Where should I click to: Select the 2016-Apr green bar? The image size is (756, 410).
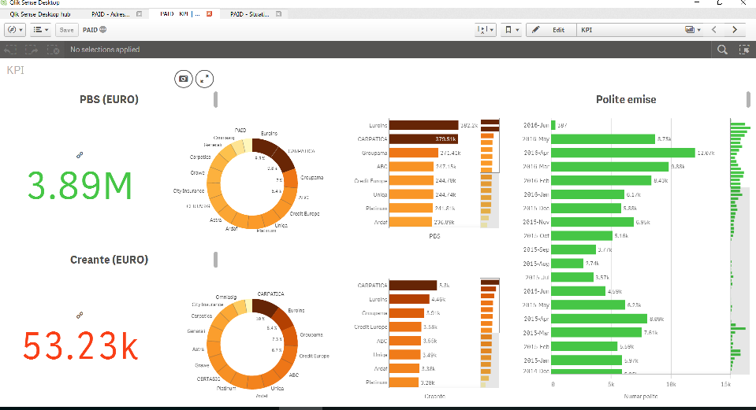click(624, 153)
